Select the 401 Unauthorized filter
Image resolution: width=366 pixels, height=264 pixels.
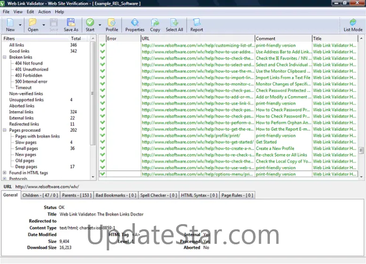pos(32,69)
